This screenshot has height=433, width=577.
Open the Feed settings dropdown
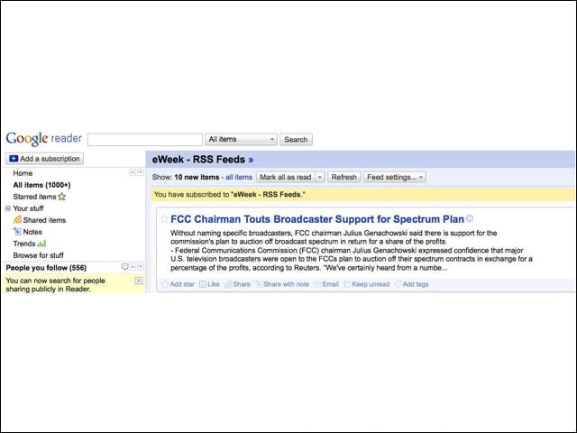tap(395, 177)
